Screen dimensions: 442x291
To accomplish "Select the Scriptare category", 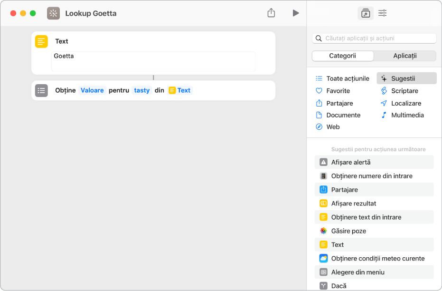I will [404, 91].
